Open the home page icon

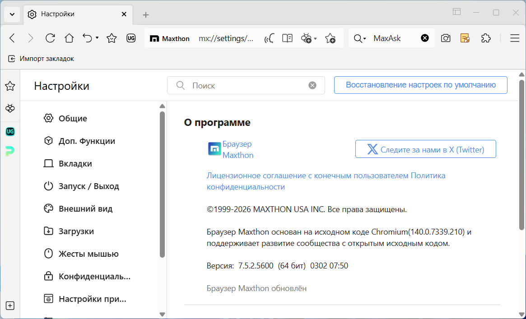click(x=69, y=38)
